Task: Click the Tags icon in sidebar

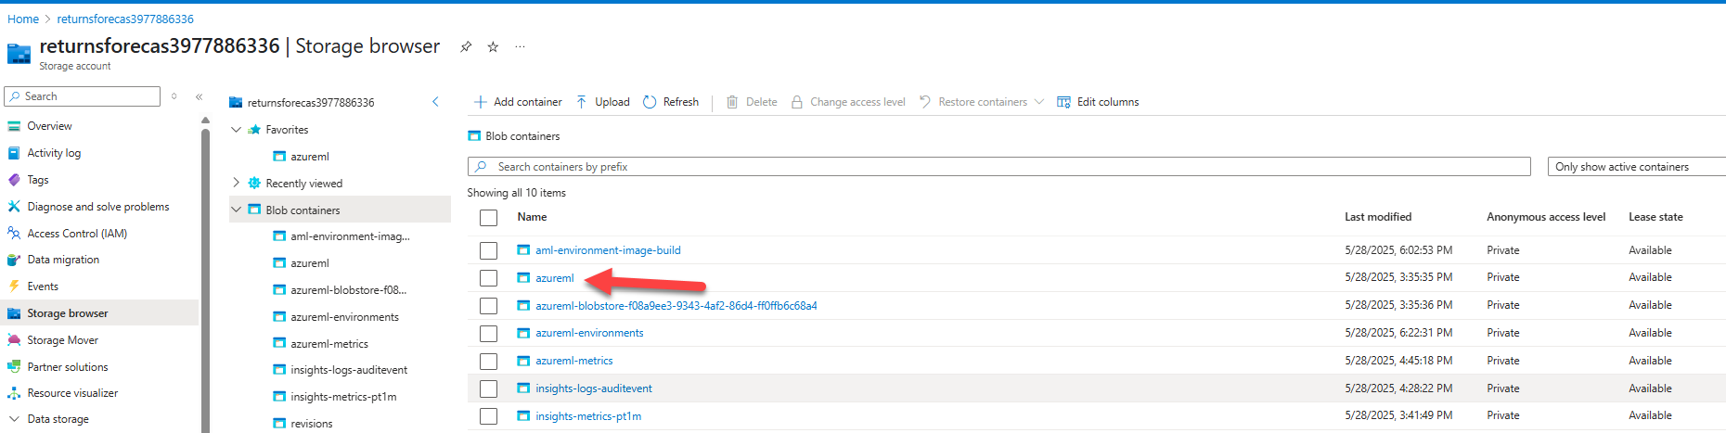Action: click(x=14, y=180)
